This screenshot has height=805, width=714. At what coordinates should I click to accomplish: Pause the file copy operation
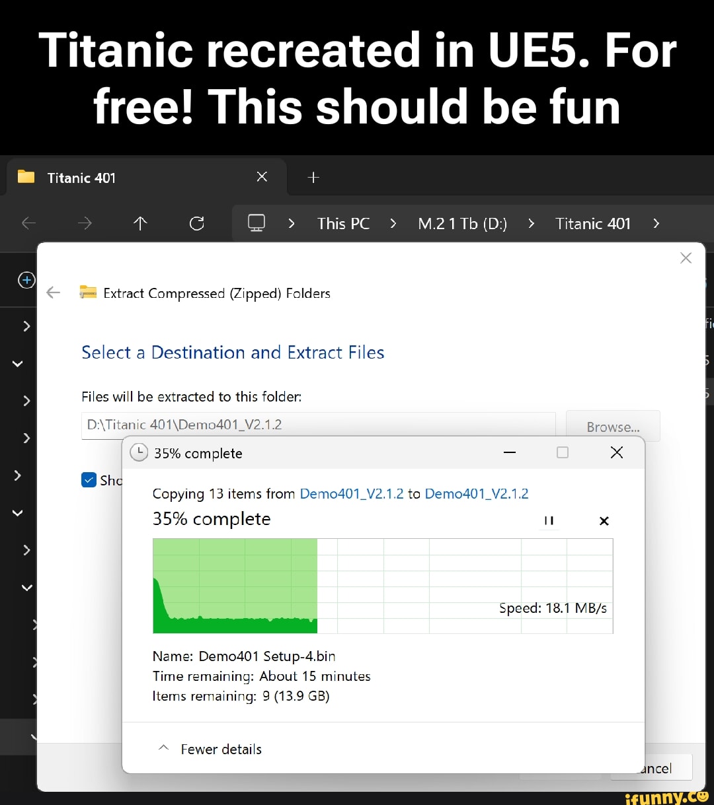tap(548, 520)
